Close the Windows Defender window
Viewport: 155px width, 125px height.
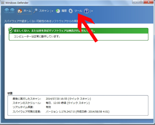pyautogui.click(x=148, y=2)
